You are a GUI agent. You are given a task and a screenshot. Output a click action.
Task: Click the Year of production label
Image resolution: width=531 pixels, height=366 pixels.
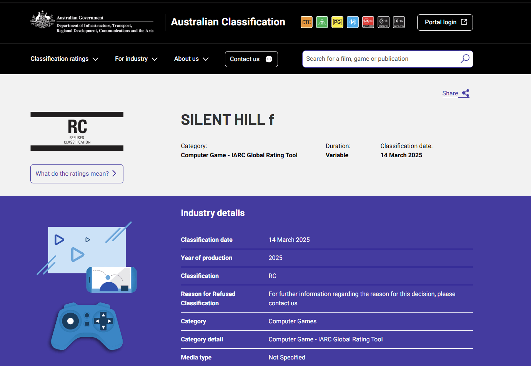[206, 258]
